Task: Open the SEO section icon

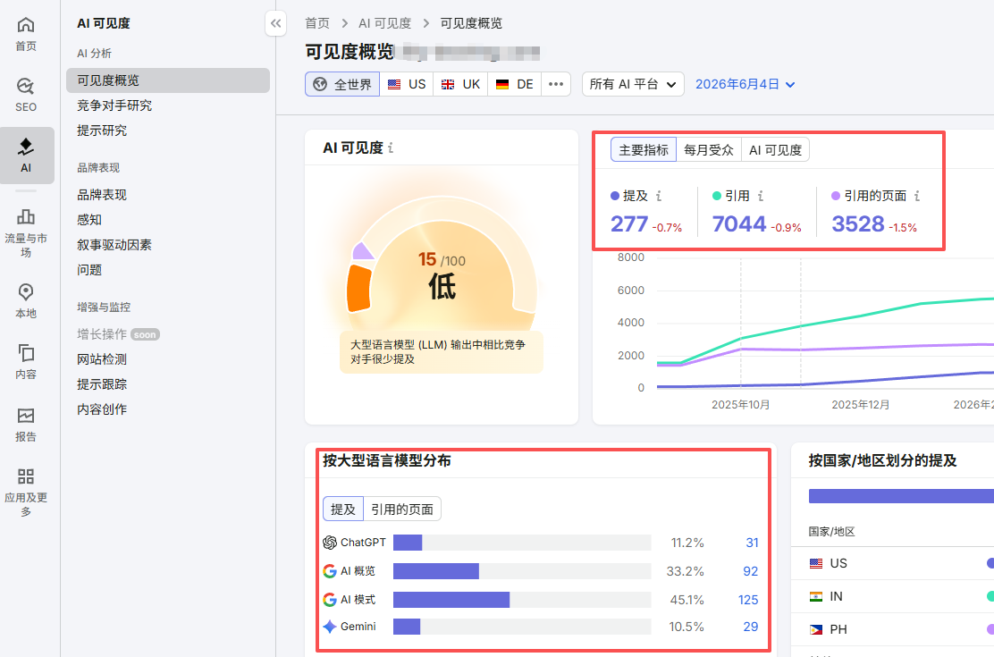Action: tap(26, 86)
